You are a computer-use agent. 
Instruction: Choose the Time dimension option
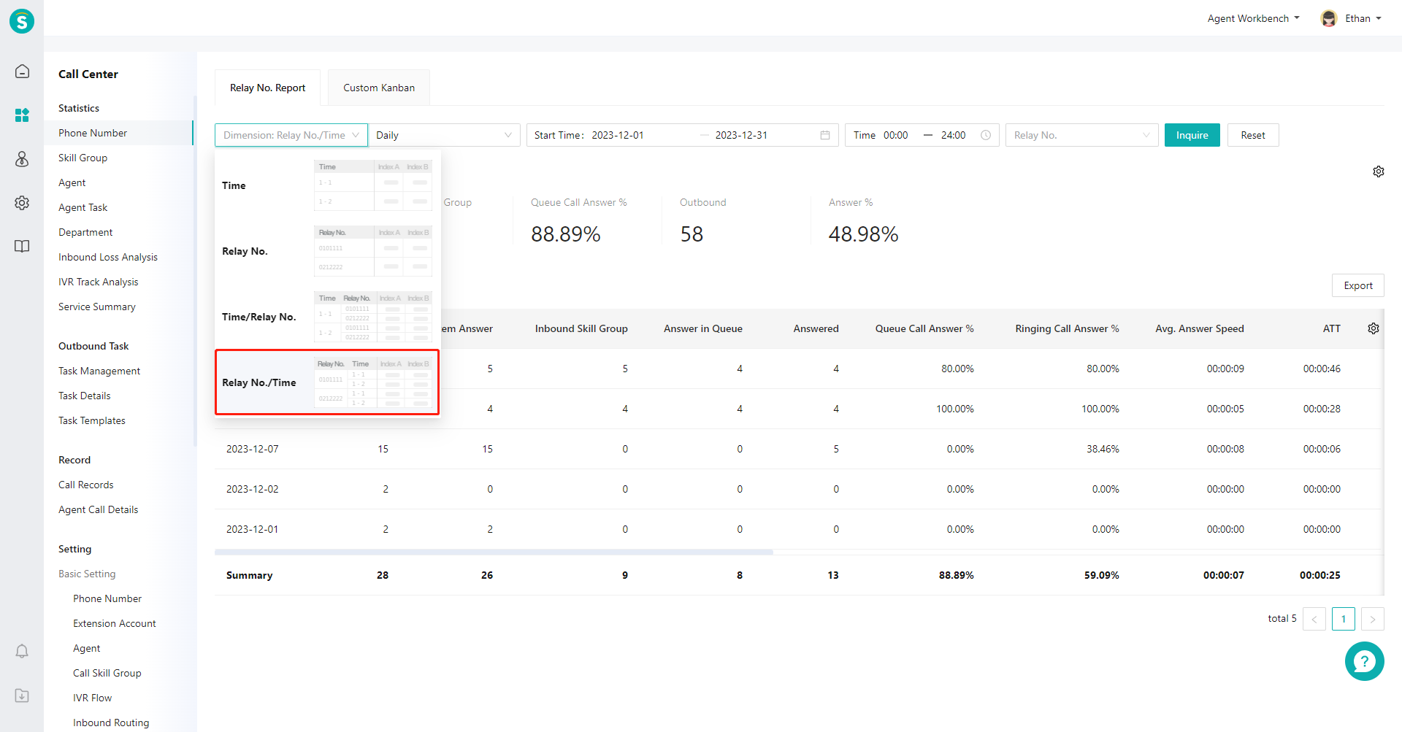[x=327, y=185]
